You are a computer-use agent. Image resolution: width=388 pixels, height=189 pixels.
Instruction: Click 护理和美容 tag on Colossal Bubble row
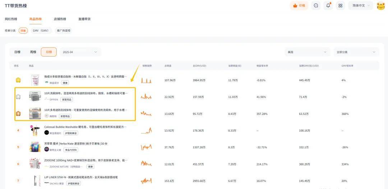pos(70,133)
